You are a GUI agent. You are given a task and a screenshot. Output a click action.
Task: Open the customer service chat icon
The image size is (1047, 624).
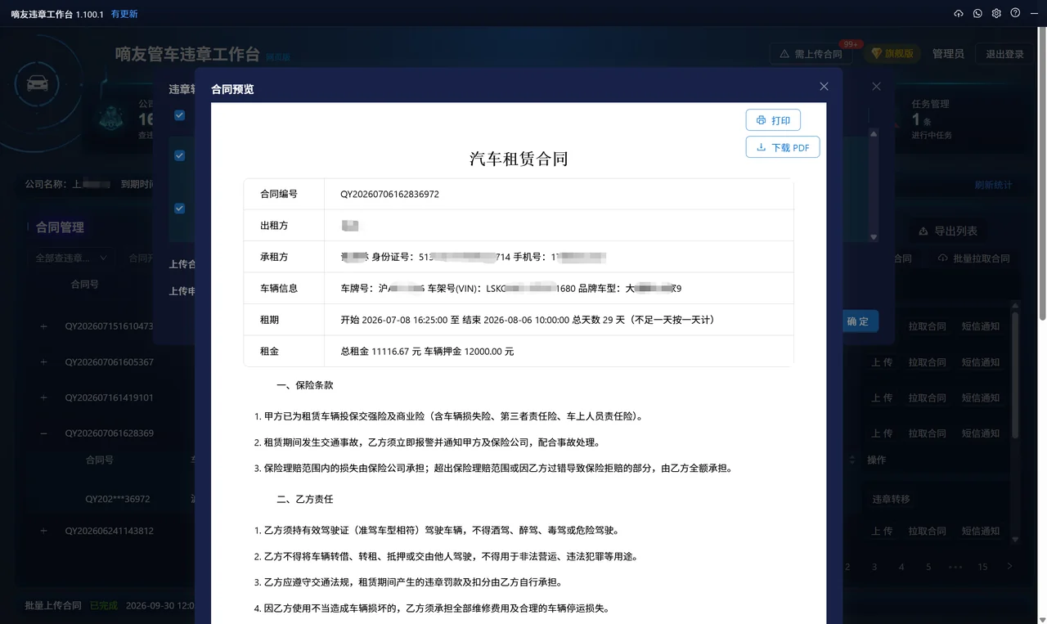click(x=977, y=13)
